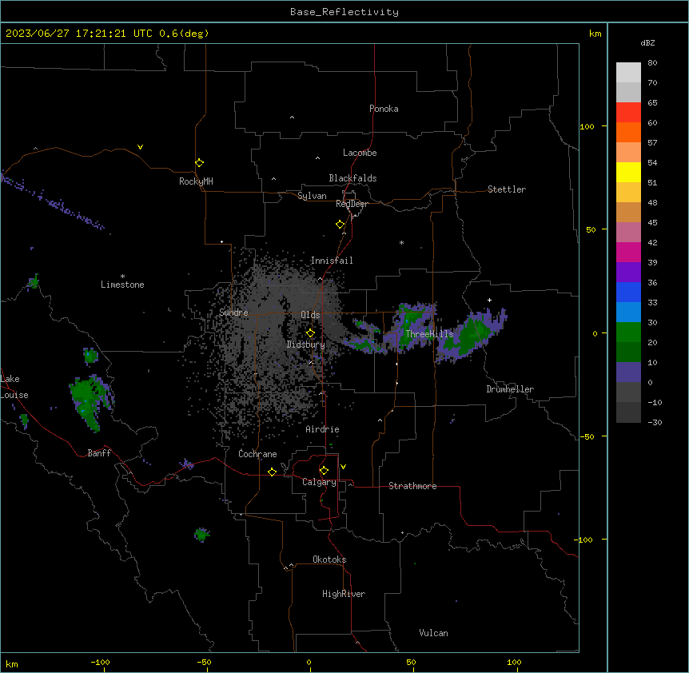The image size is (689, 673).
Task: Click the Airdrie label
Action: click(x=322, y=429)
